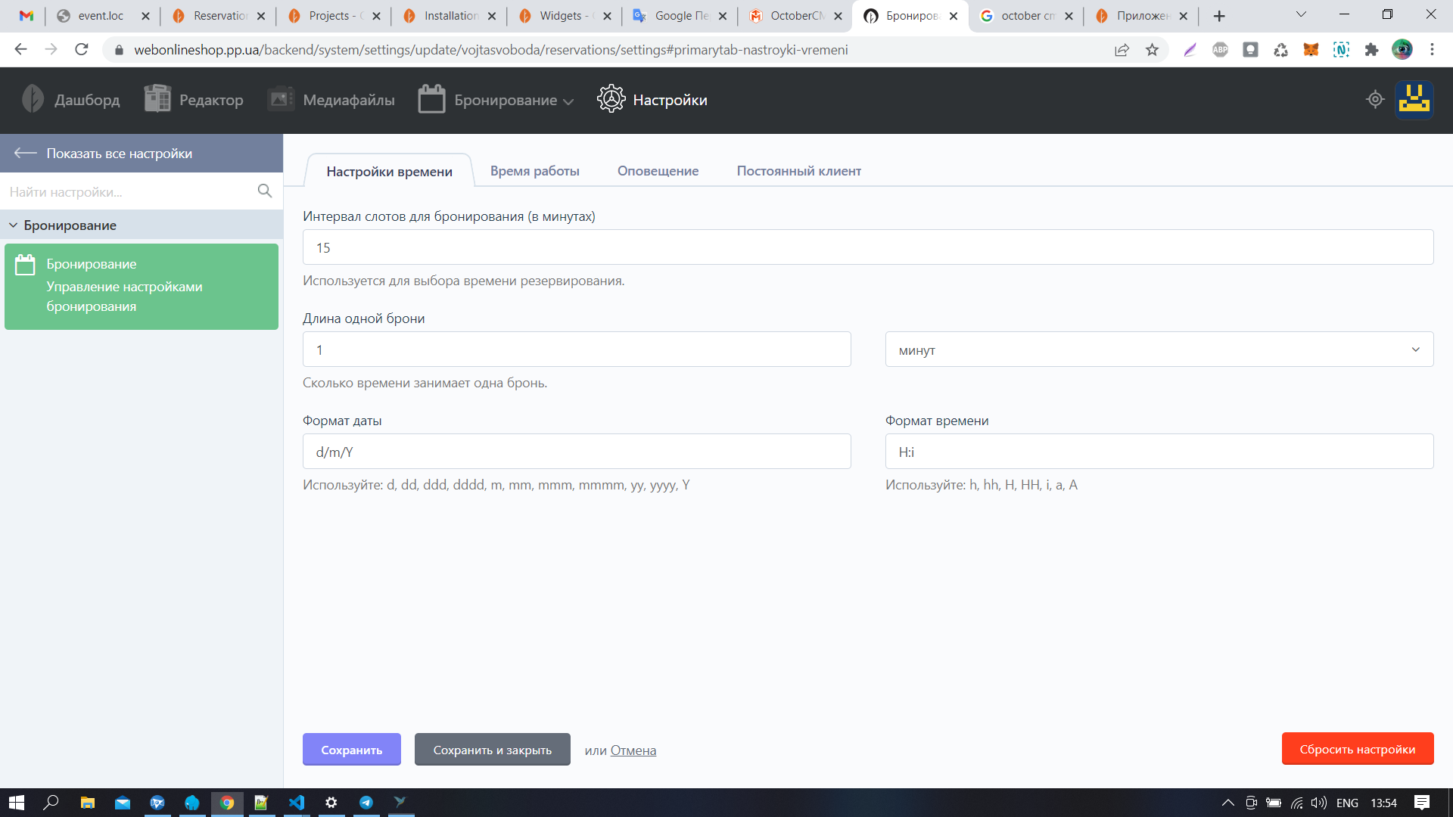Switch to the Оповещение tab
The image size is (1453, 817).
(658, 171)
